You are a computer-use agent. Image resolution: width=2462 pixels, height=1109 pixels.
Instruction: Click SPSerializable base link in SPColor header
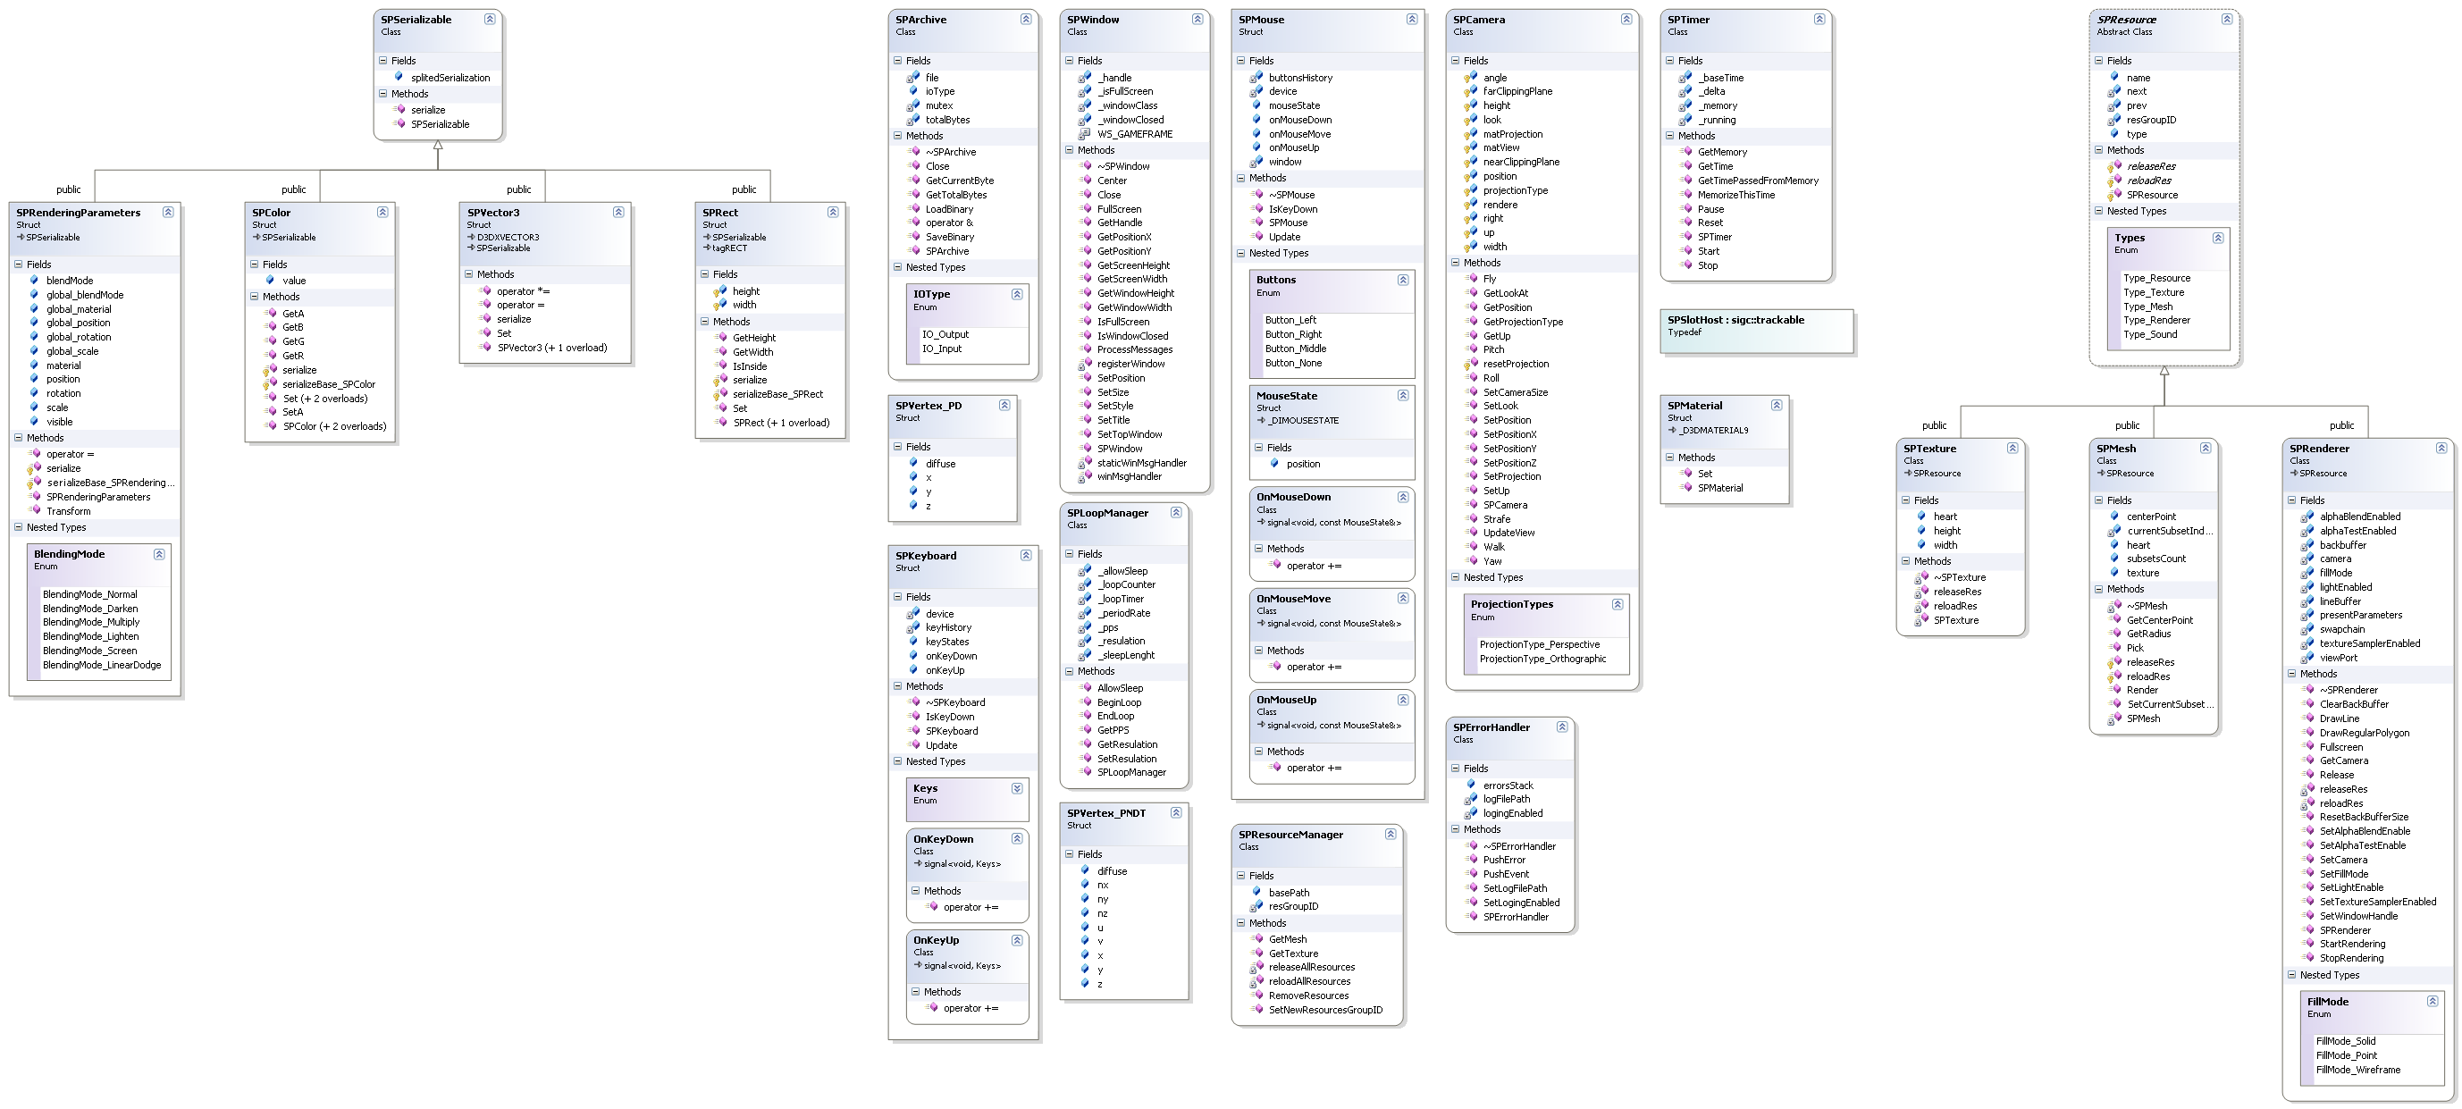point(289,237)
